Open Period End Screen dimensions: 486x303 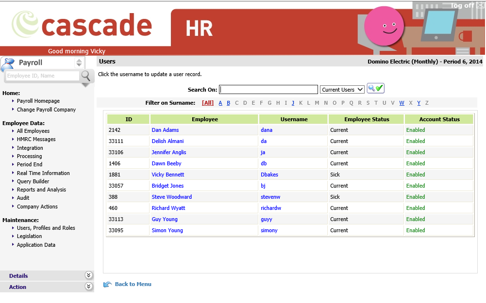pos(30,164)
